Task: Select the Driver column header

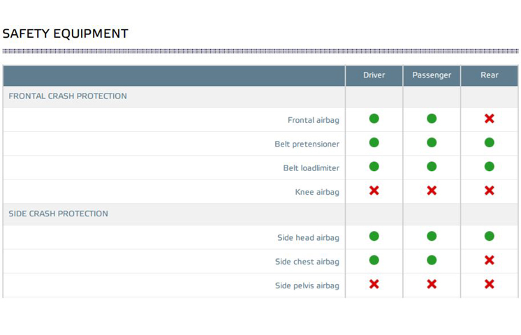Action: [374, 75]
